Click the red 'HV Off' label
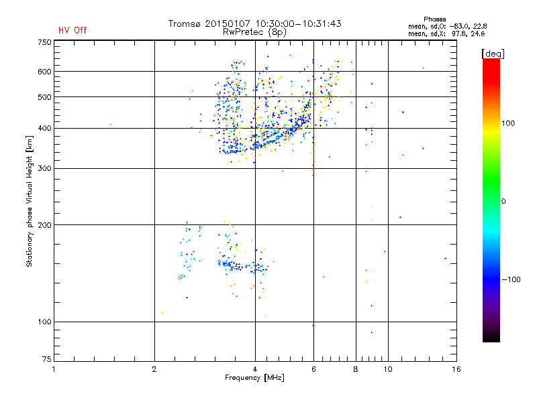The width and height of the screenshot is (537, 402). pos(72,30)
